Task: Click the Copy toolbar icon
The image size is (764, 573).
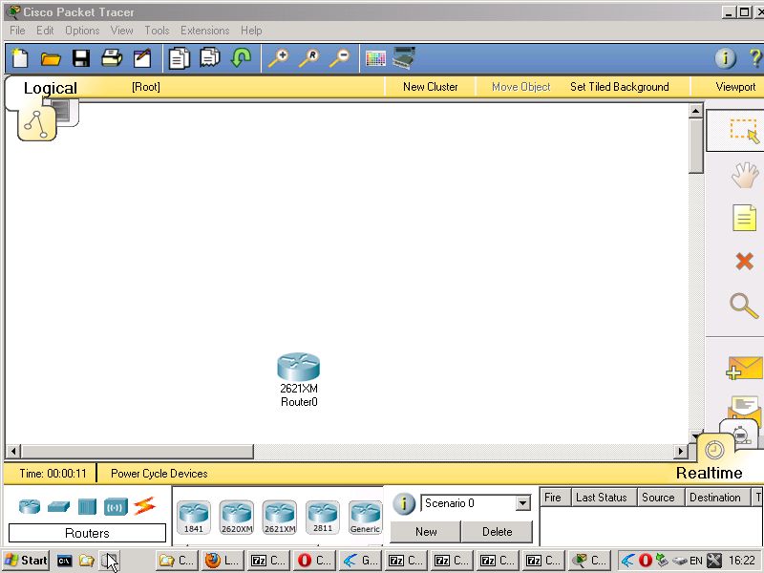Action: point(180,58)
